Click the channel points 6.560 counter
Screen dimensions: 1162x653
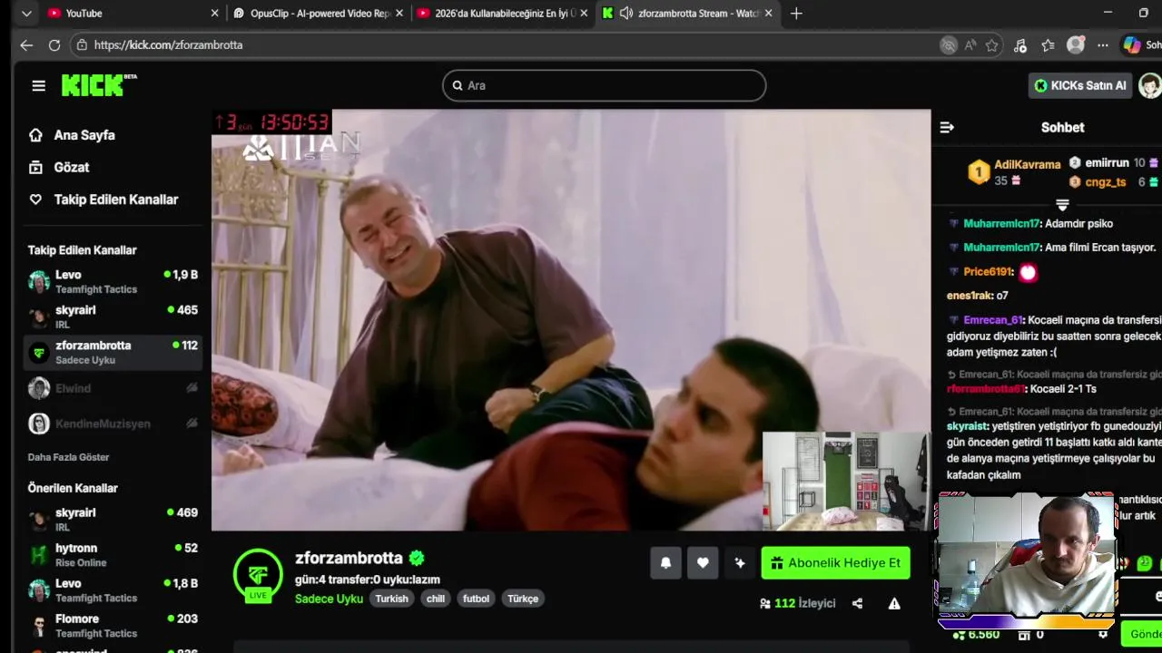coord(976,634)
